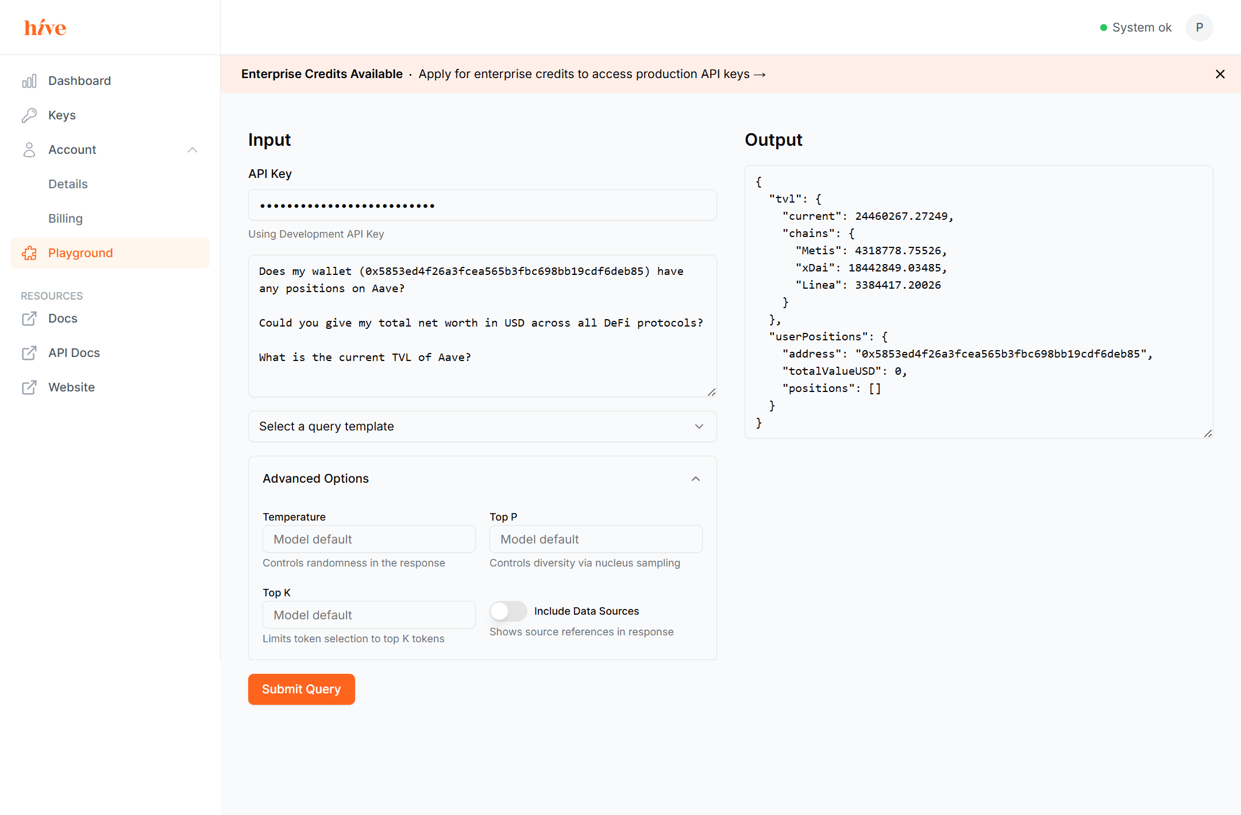
Task: Click the Account person icon
Action: tap(29, 150)
